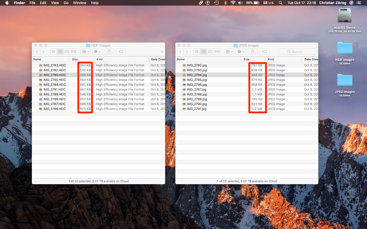367x229 pixels.
Task: Click forward arrow in HEIF images window
Action: point(44,52)
